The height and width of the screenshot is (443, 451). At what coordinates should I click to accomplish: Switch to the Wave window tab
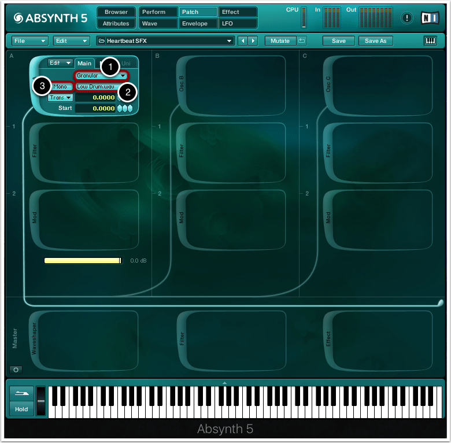(158, 24)
